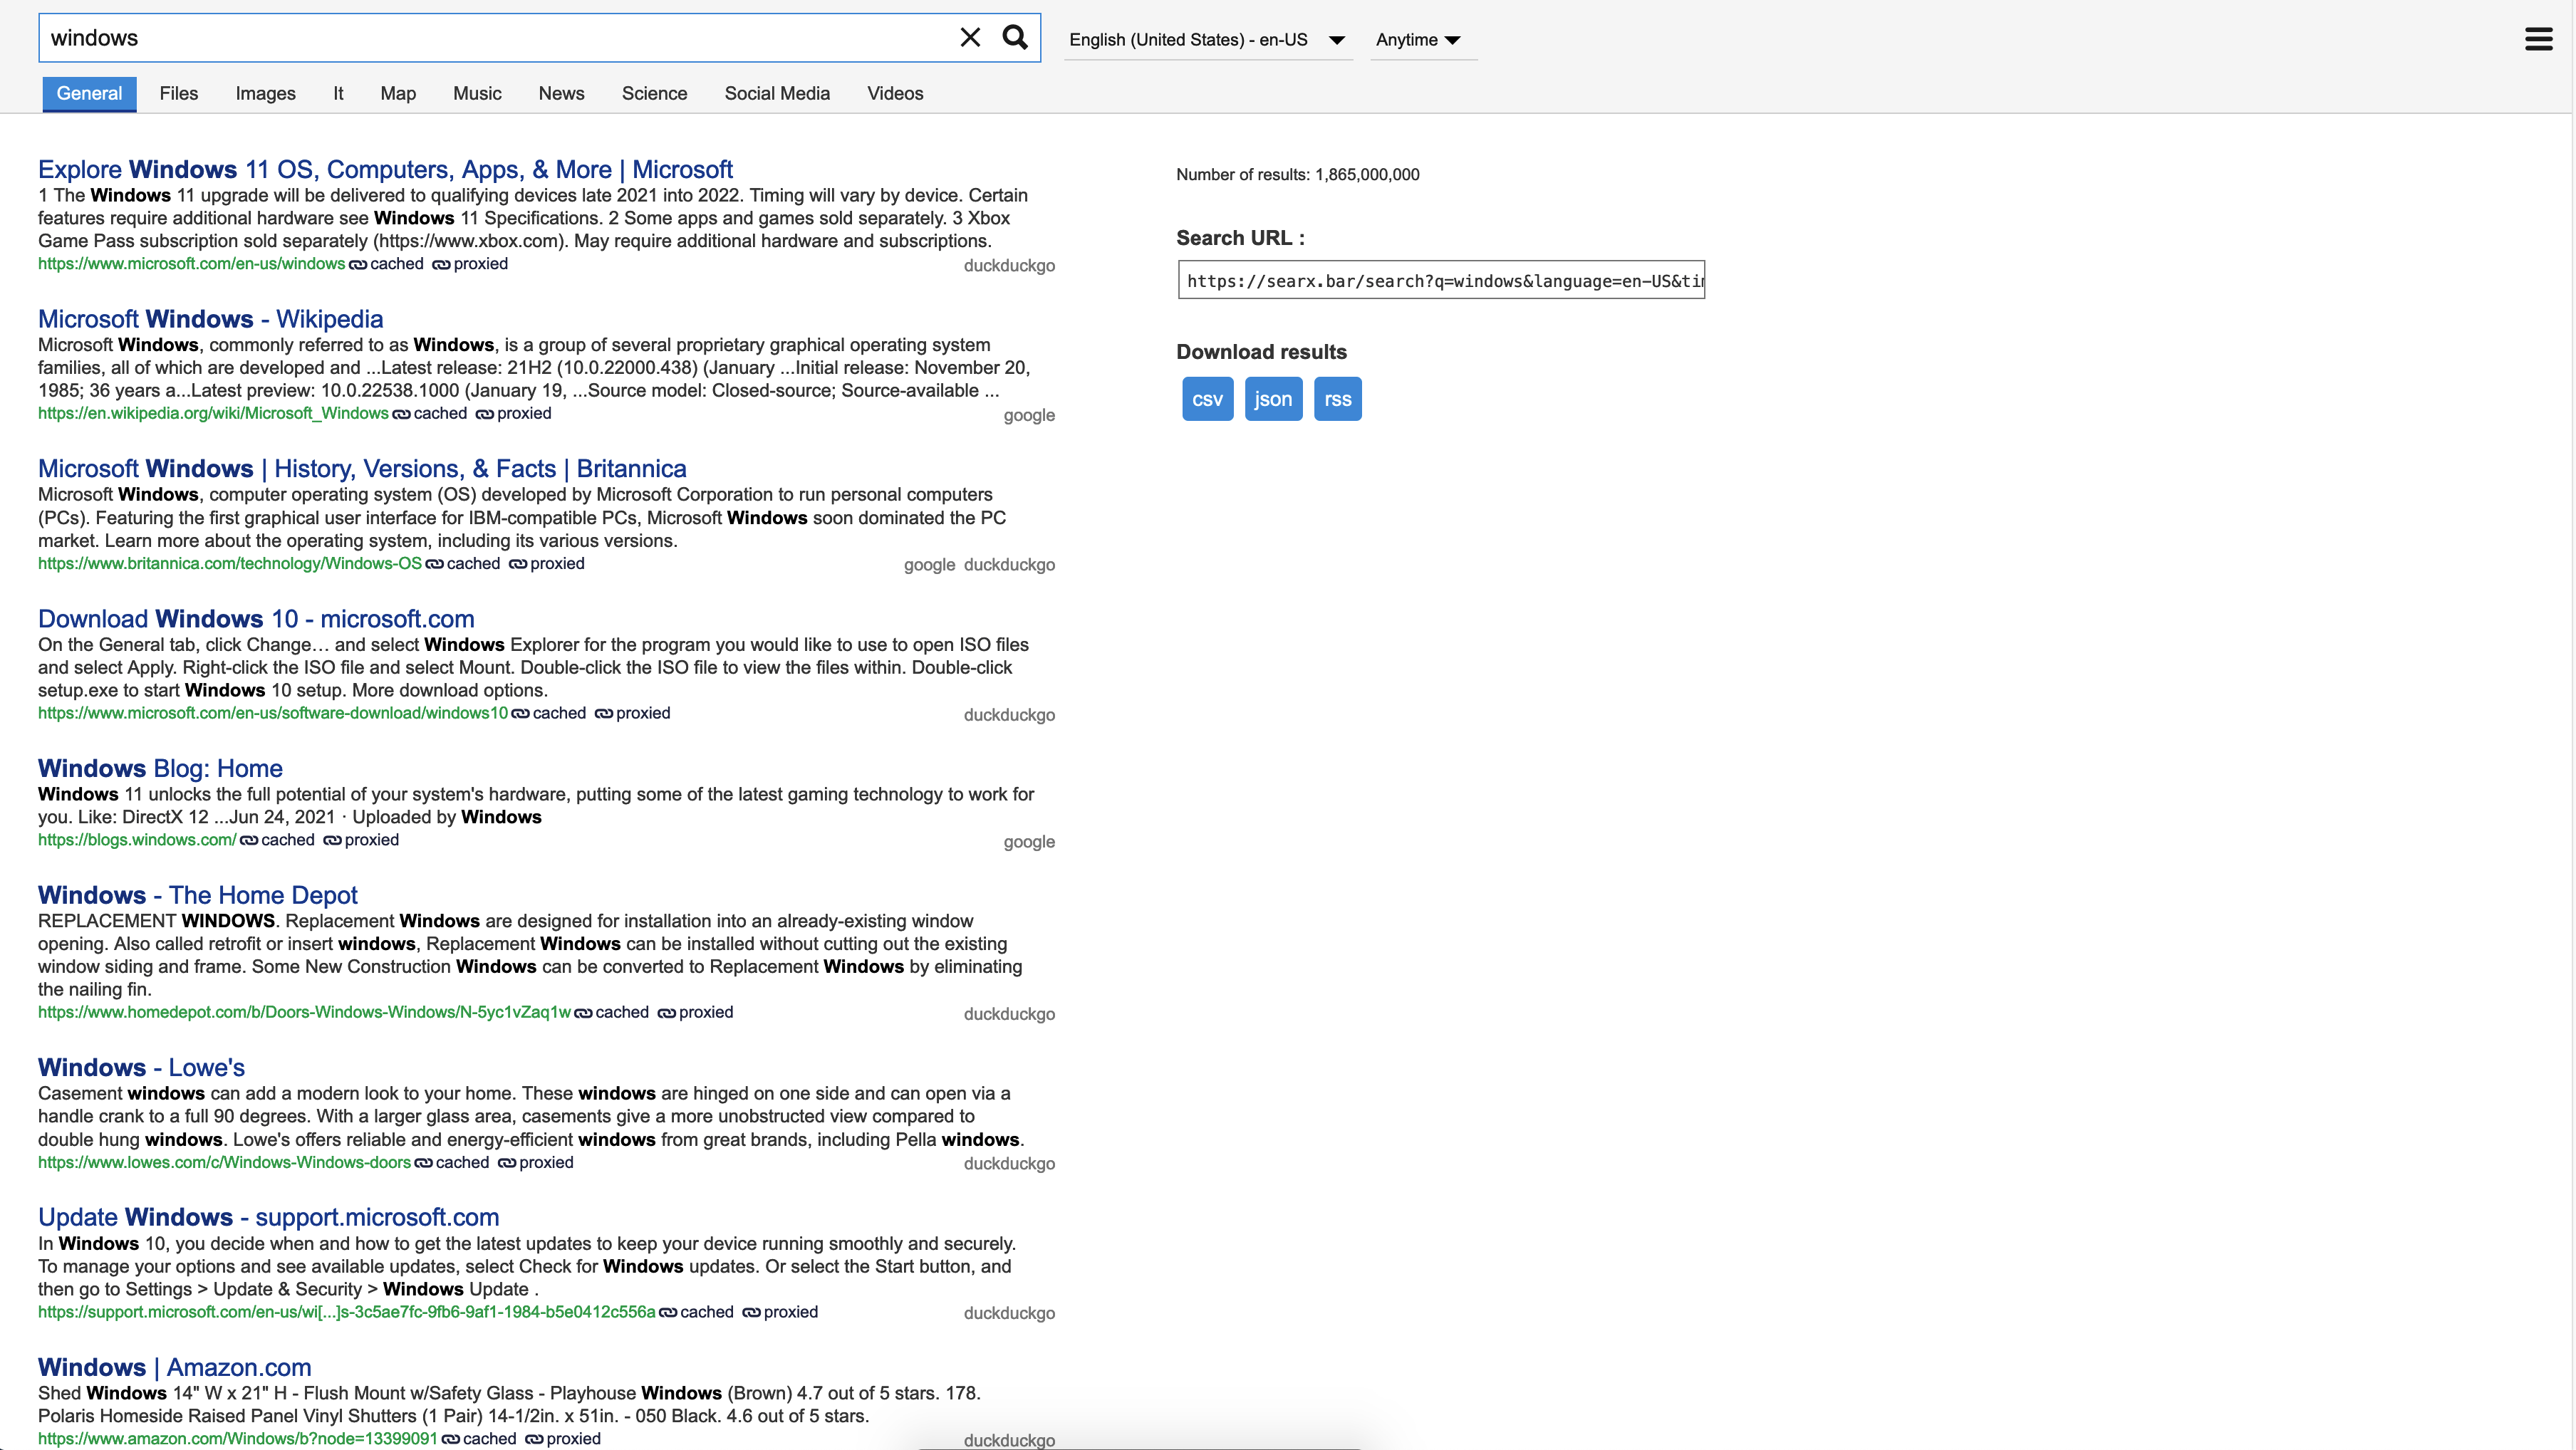Viewport: 2576px width, 1450px height.
Task: Open cached link icon for Home Depot result
Action: (x=583, y=1013)
